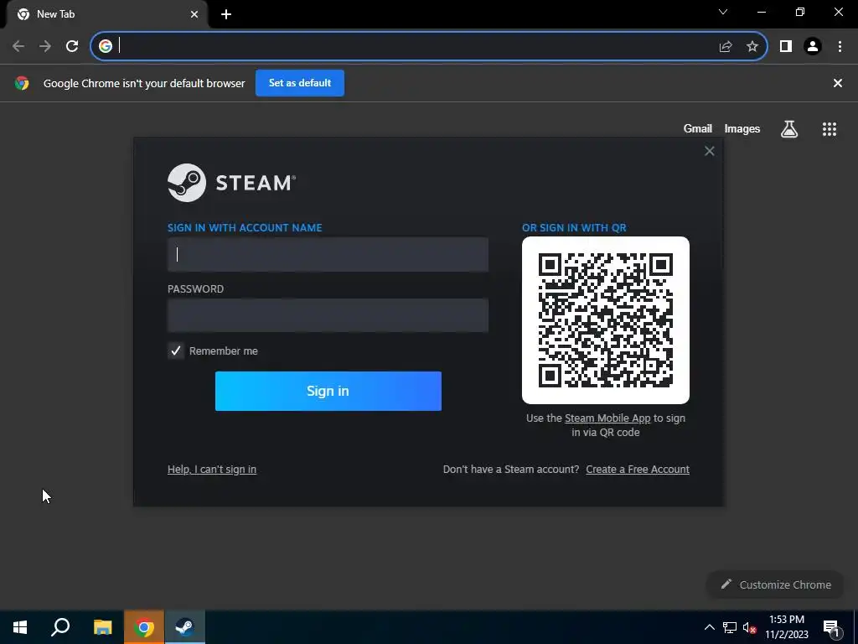The image size is (858, 644).
Task: Open the taskbar clock and date
Action: tap(787, 627)
